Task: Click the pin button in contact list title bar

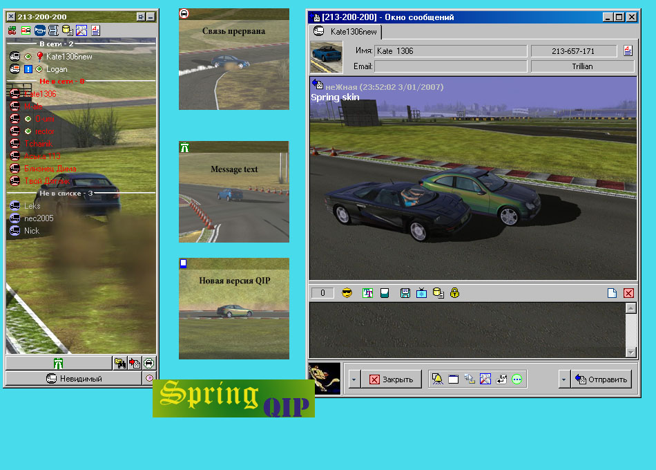Action: (x=141, y=17)
